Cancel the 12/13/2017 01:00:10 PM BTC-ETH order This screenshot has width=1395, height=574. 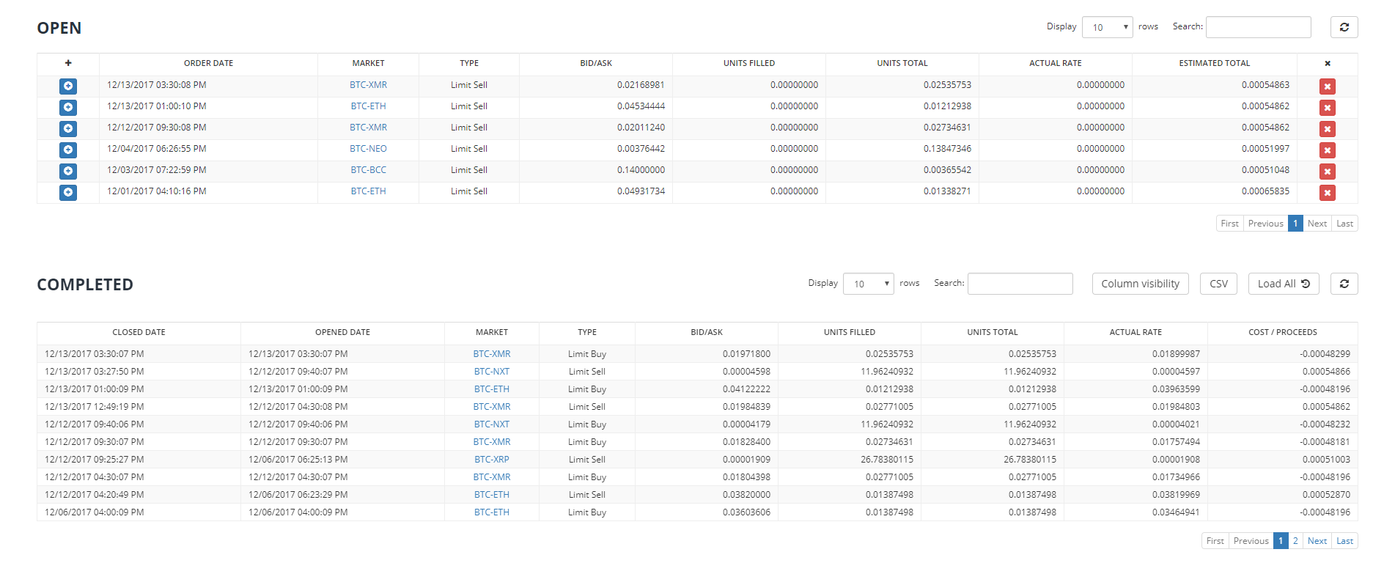click(1327, 108)
